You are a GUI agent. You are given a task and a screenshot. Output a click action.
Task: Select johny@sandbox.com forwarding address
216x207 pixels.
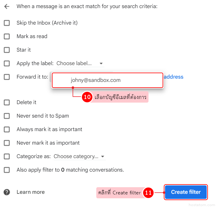click(x=95, y=80)
